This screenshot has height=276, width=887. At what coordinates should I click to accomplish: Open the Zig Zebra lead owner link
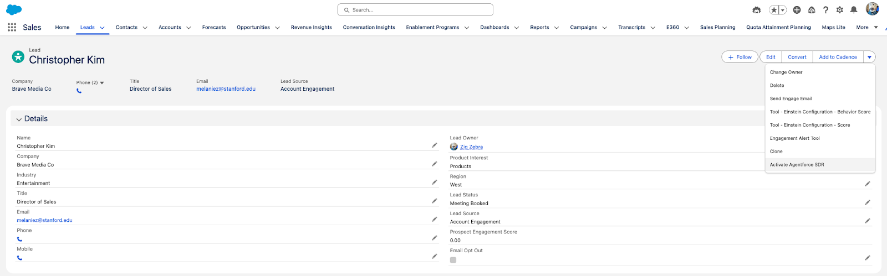point(471,147)
